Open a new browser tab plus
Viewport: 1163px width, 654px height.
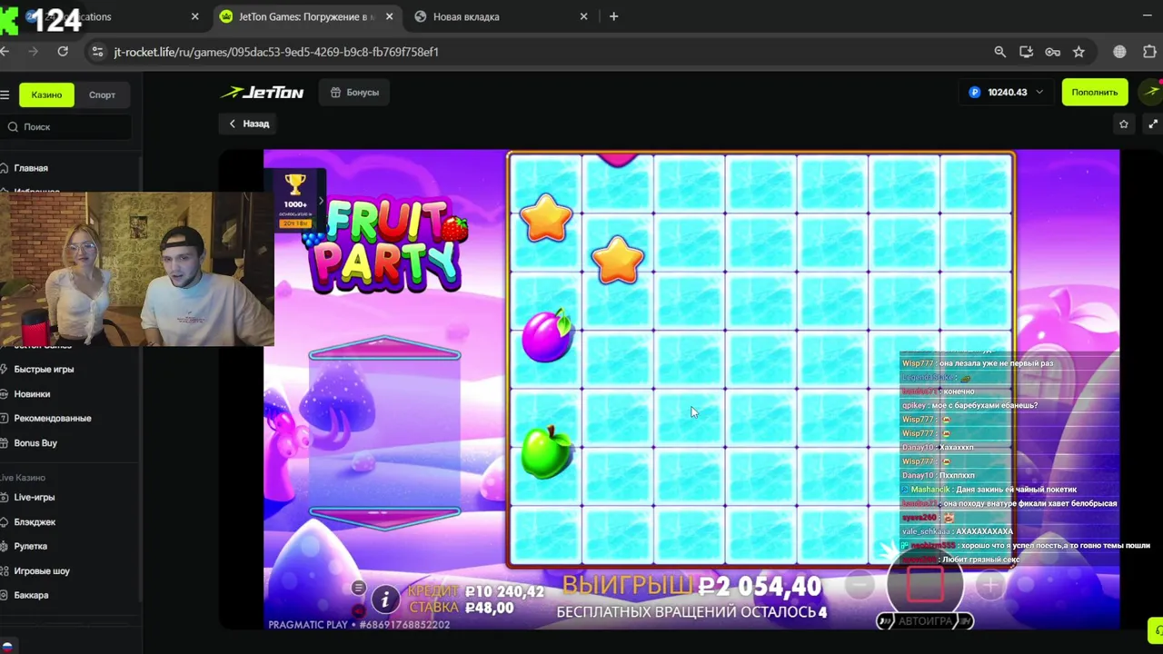coord(613,16)
